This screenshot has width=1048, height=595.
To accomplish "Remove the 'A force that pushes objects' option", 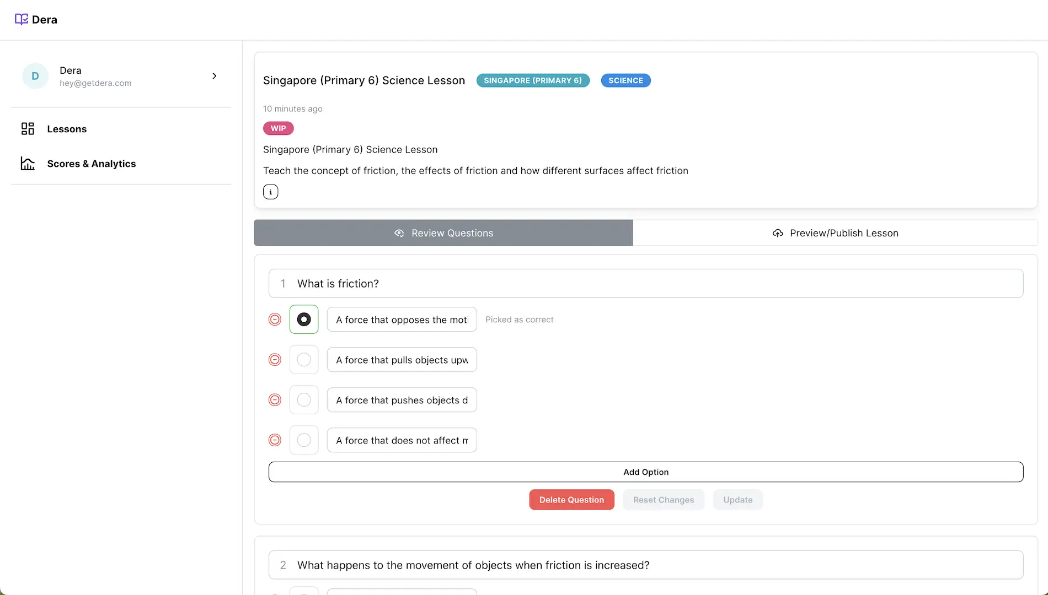I will (275, 400).
